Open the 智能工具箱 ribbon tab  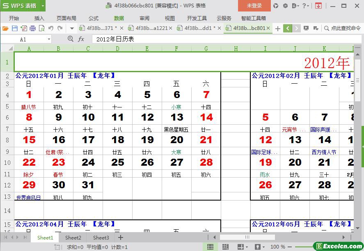pos(254,18)
